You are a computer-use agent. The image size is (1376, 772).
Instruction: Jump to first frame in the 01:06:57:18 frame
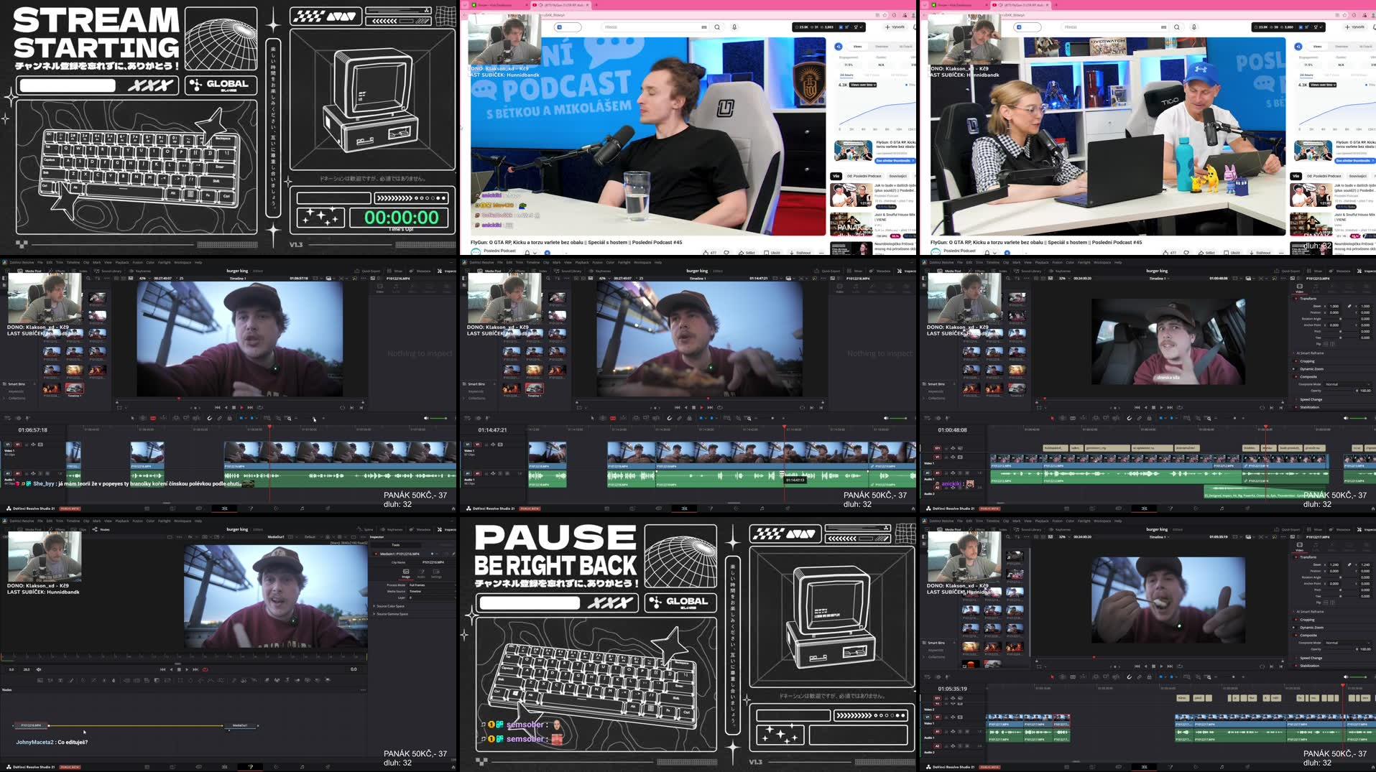218,407
